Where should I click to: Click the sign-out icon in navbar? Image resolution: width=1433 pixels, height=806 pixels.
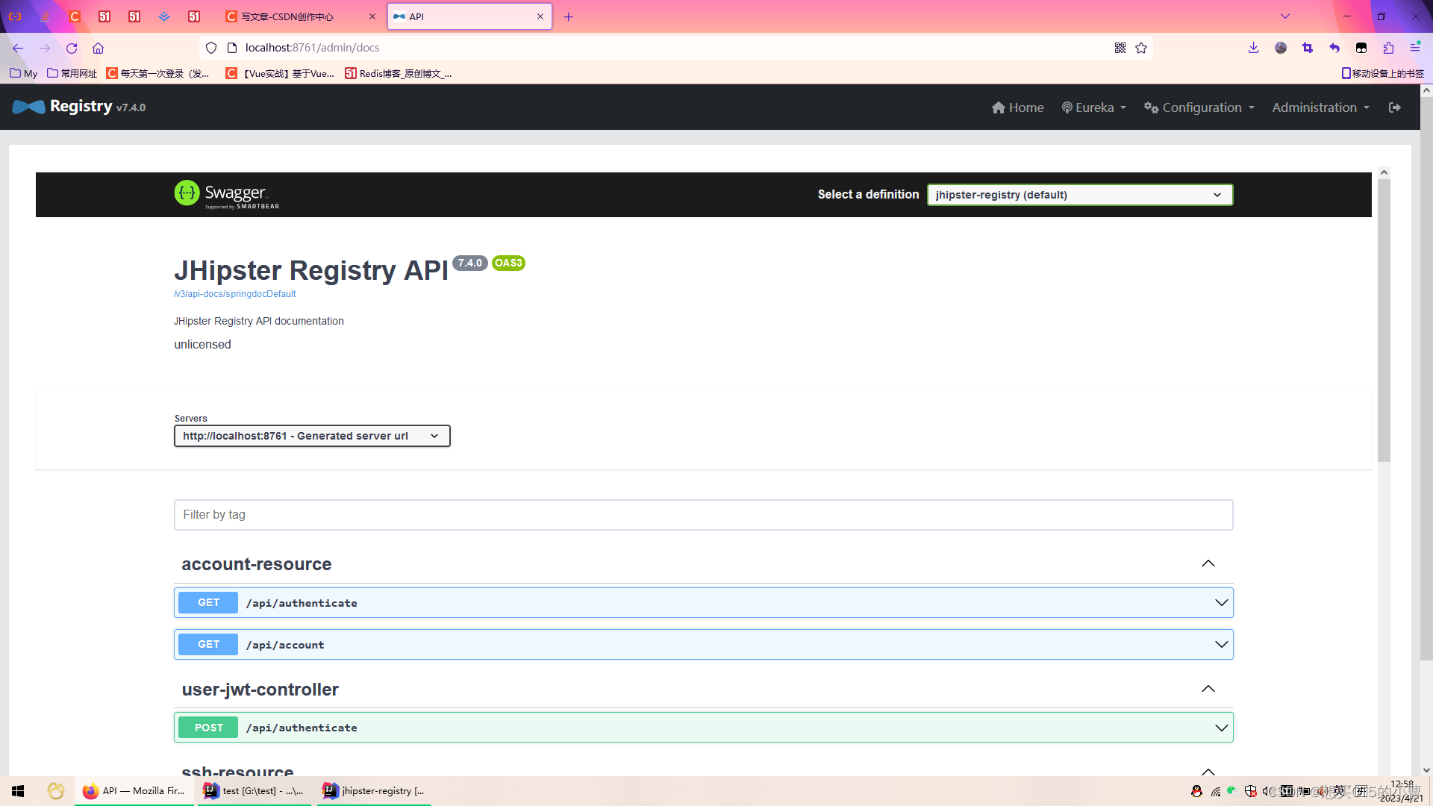pyautogui.click(x=1394, y=107)
